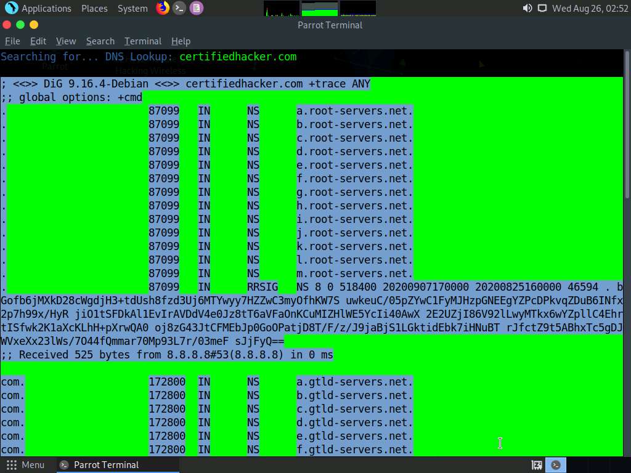631x473 pixels.
Task: Click c.root-servers.net. entry
Action: point(354,138)
